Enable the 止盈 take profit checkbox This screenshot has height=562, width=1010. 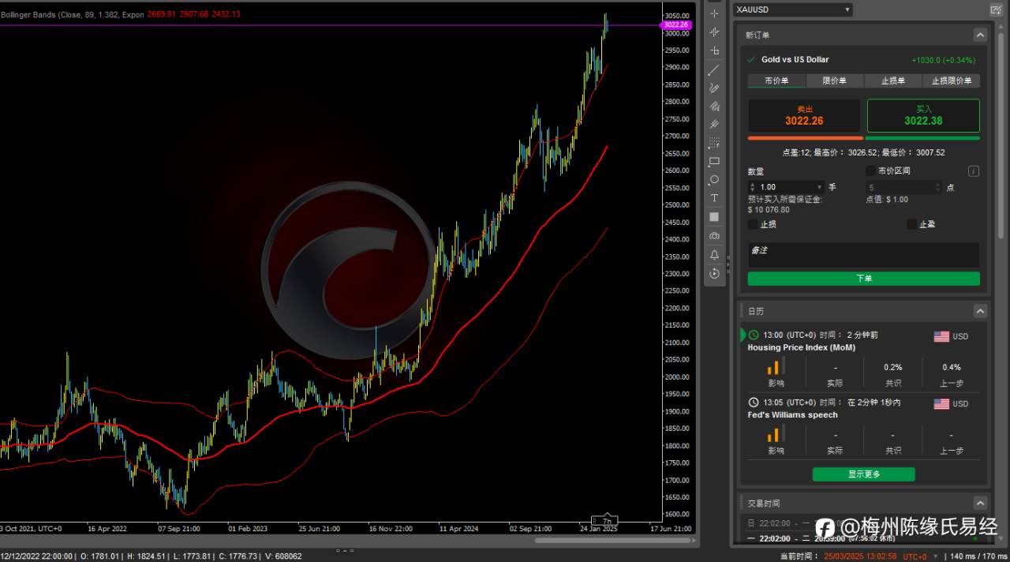(912, 224)
